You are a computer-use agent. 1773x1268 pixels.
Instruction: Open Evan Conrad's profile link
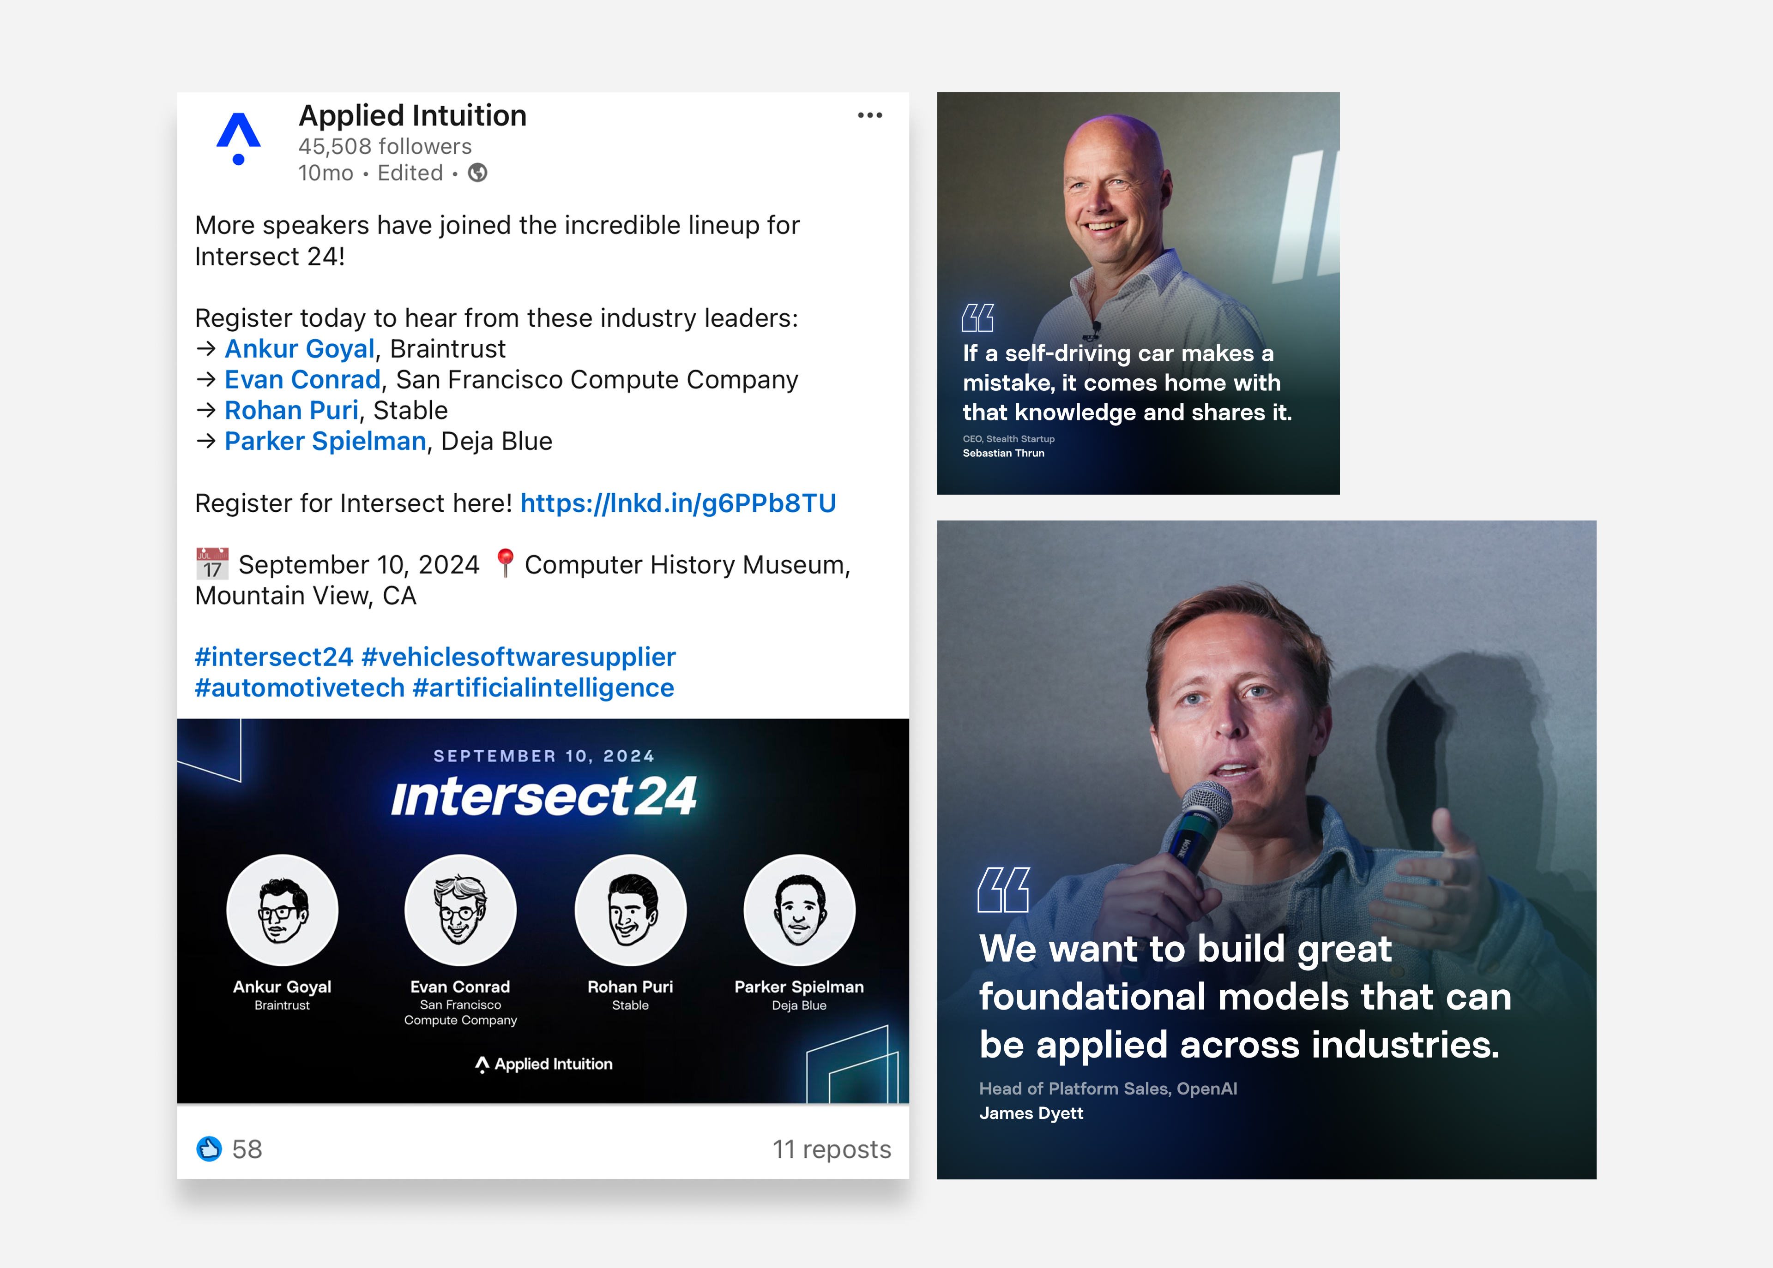tap(302, 379)
